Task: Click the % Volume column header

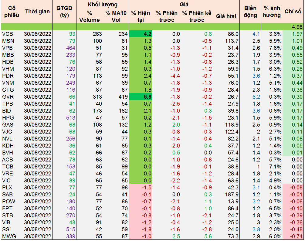Action: point(90,16)
